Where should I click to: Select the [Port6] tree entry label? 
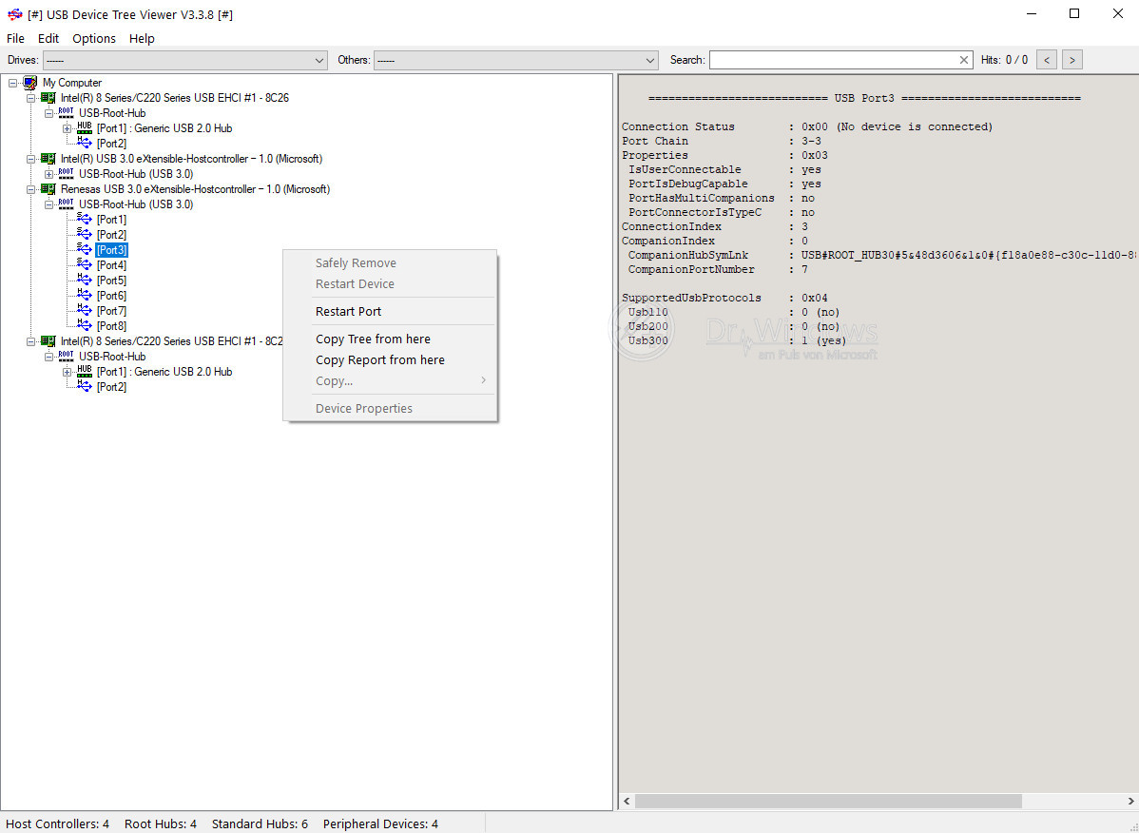(111, 296)
